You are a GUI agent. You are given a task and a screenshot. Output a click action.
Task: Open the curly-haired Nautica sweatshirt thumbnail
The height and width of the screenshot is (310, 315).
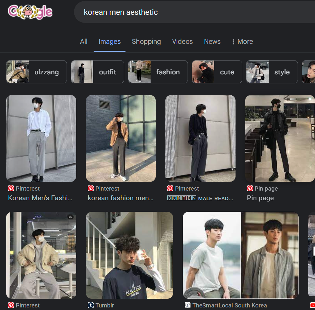click(129, 255)
